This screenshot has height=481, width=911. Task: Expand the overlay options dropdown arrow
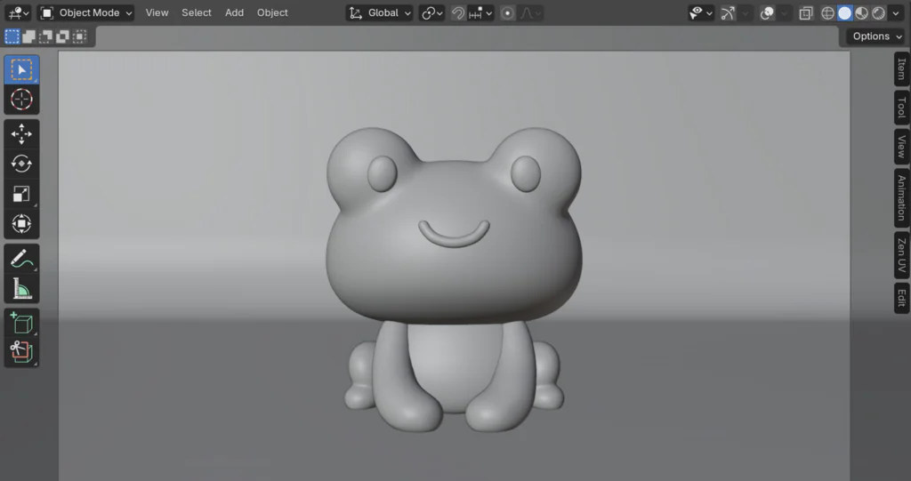[x=785, y=12]
